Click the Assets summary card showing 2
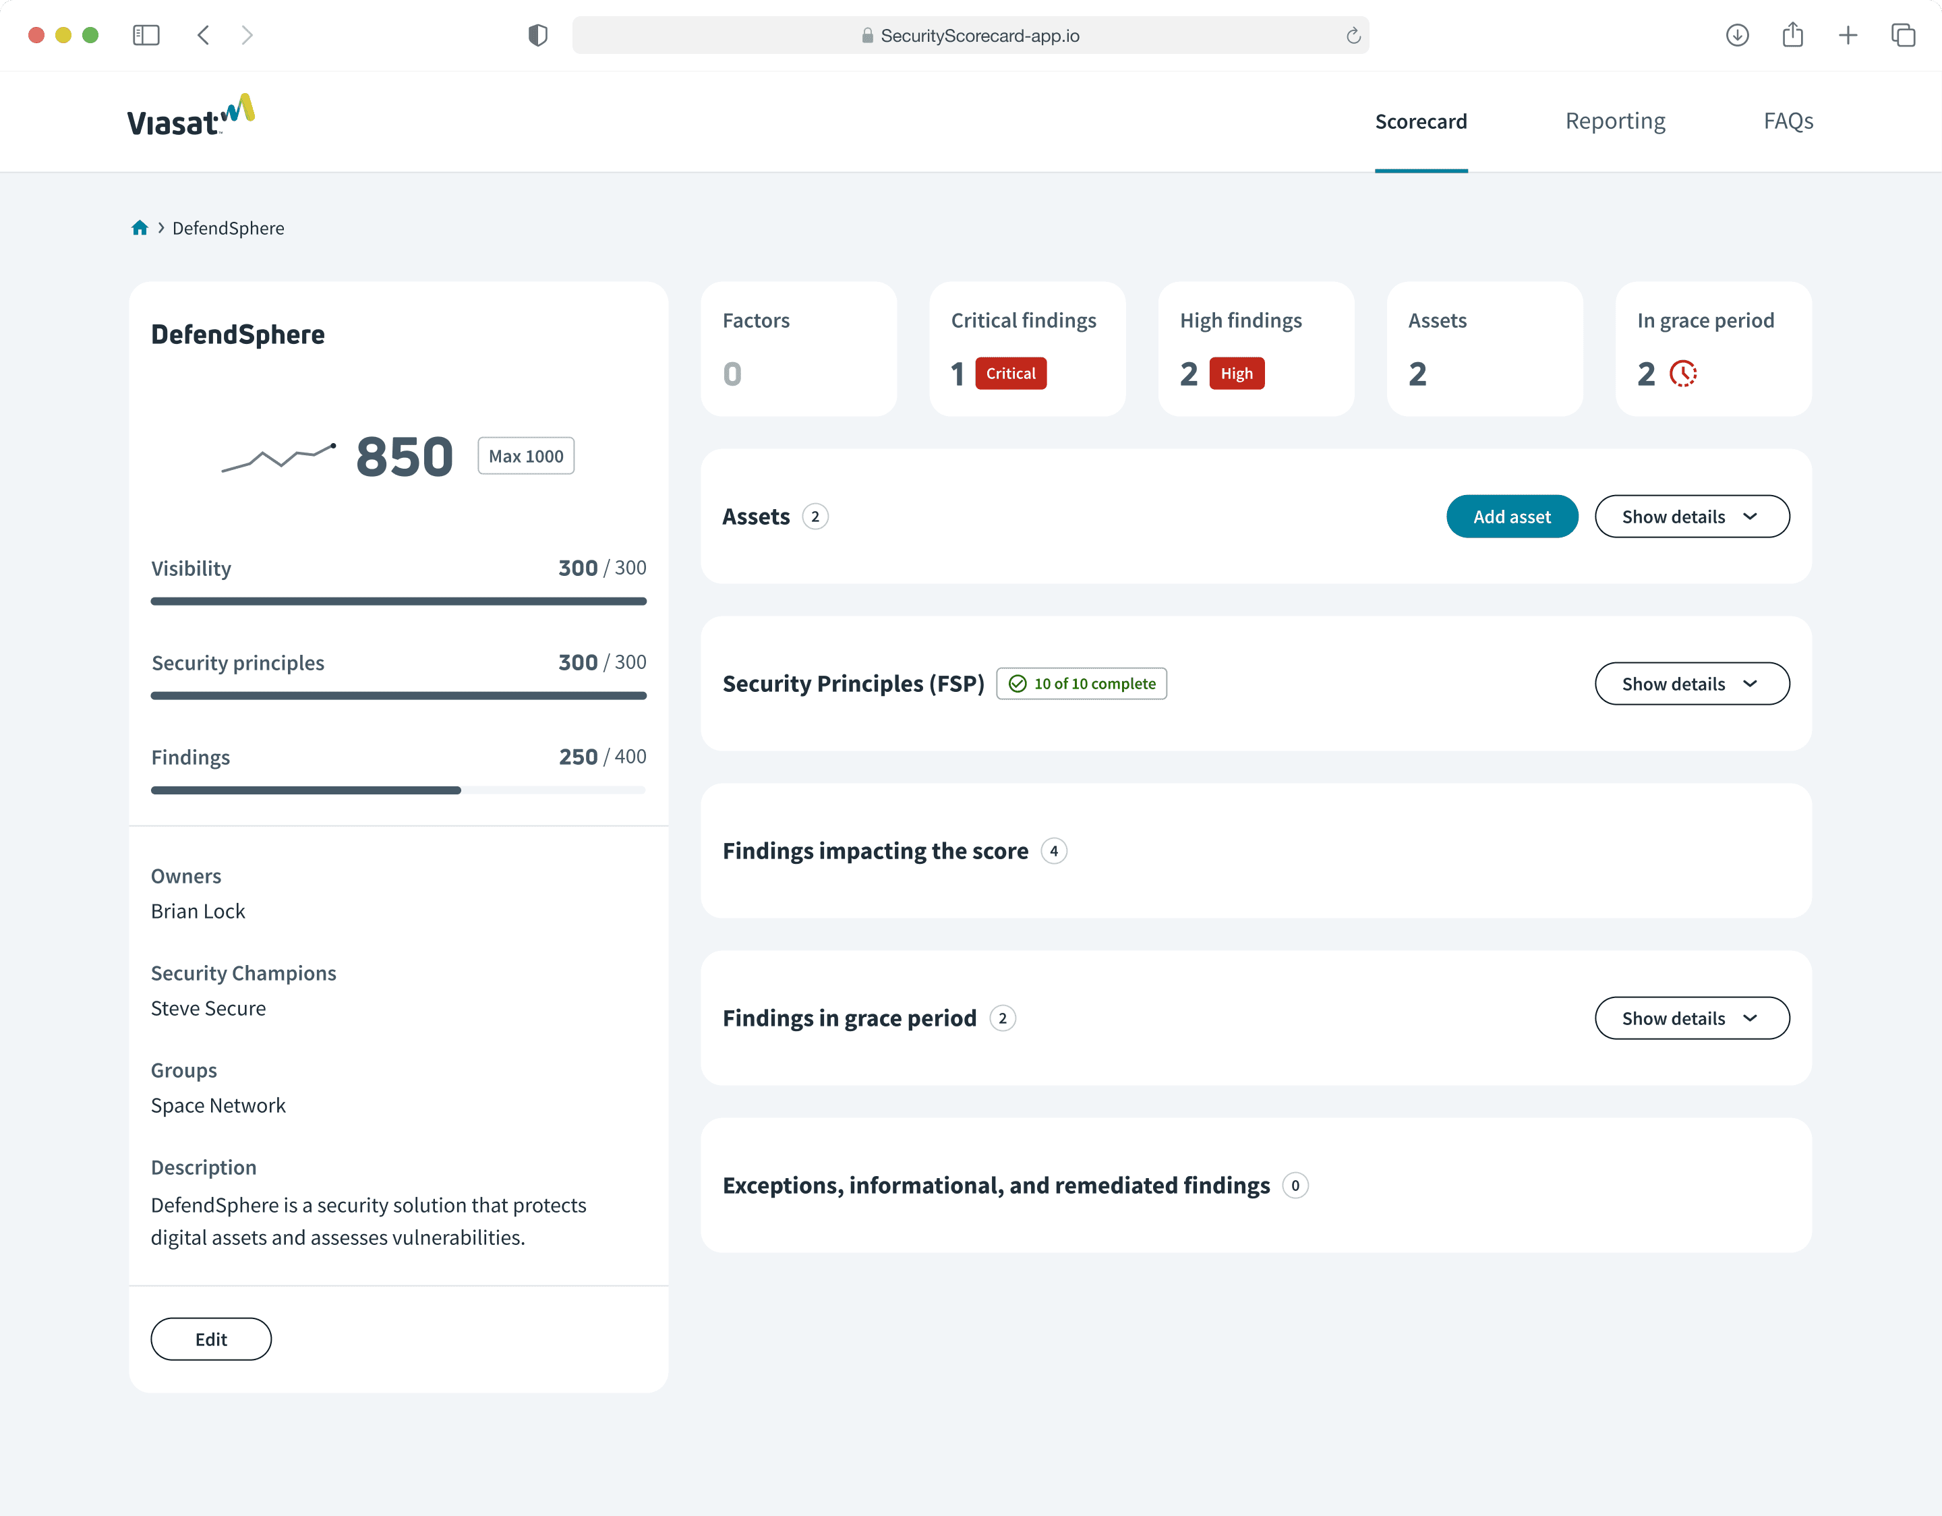This screenshot has width=1942, height=1516. (1485, 349)
